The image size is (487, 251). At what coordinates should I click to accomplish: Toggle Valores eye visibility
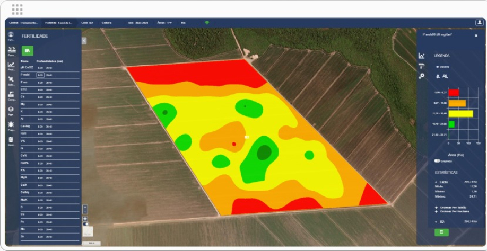tap(437, 67)
